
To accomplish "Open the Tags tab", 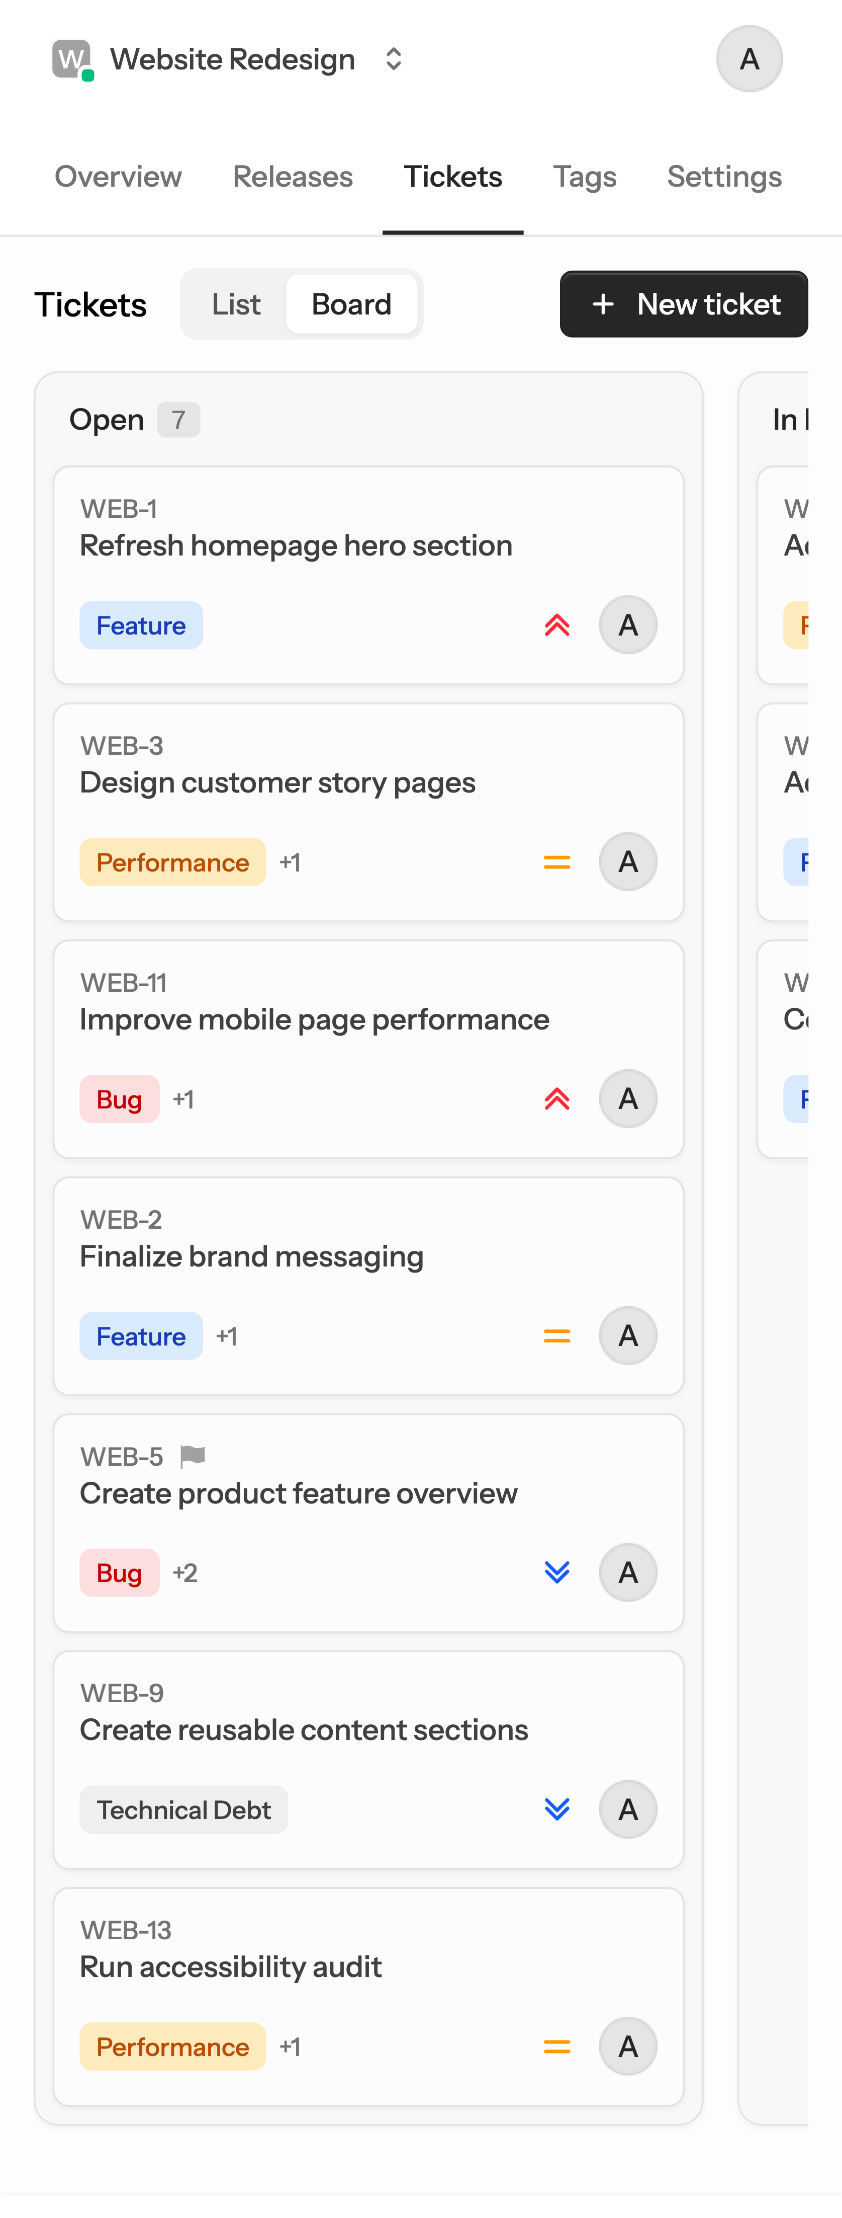I will tap(584, 177).
